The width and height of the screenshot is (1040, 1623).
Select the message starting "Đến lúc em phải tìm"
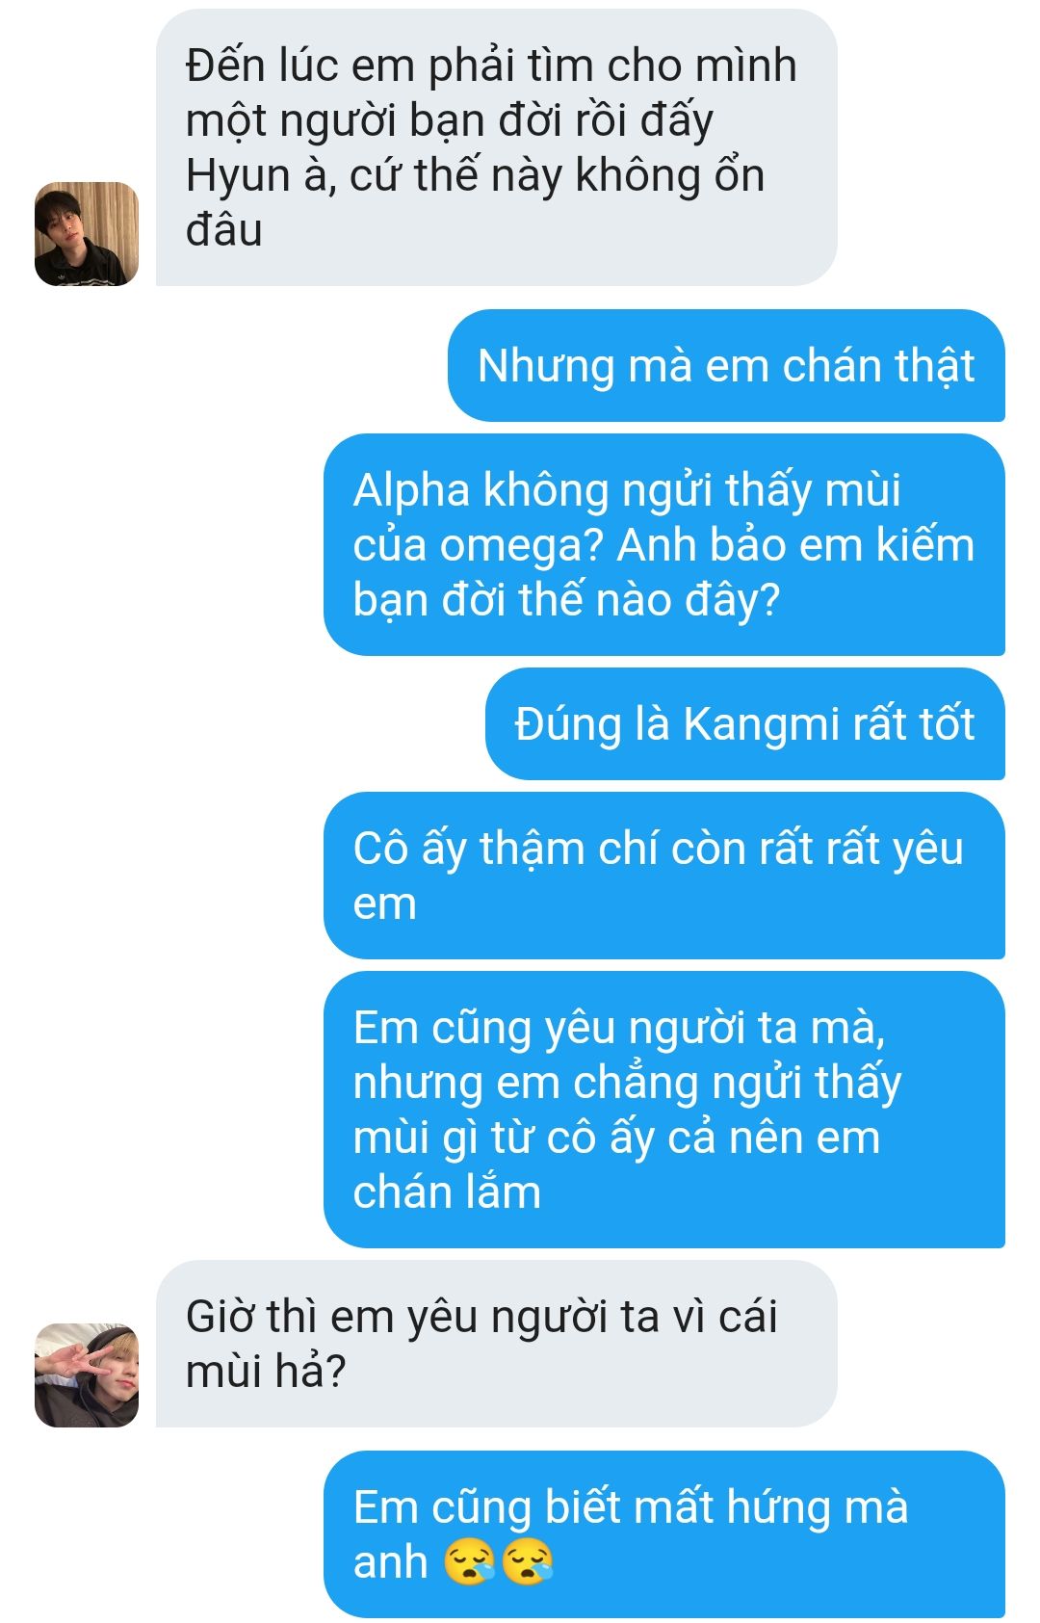click(496, 147)
